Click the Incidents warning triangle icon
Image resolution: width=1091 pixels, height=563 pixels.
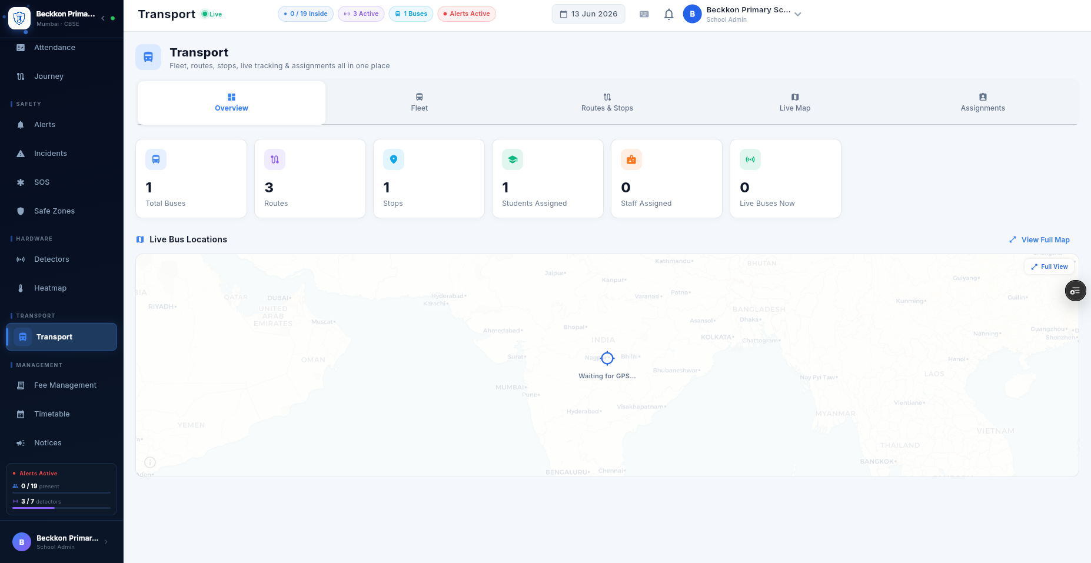coord(21,154)
